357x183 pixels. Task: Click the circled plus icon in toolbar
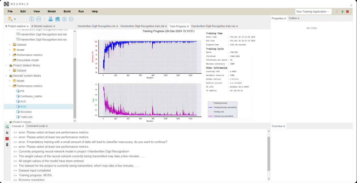pos(64,19)
